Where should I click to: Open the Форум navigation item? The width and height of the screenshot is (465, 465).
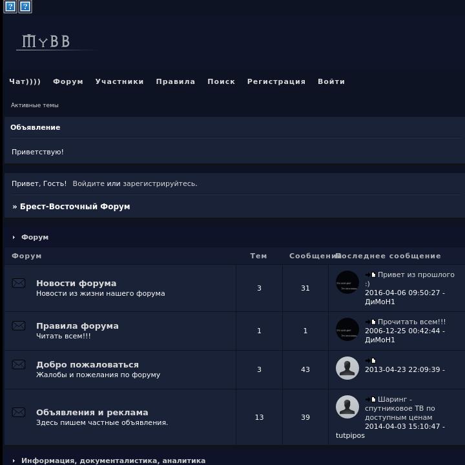(x=68, y=81)
